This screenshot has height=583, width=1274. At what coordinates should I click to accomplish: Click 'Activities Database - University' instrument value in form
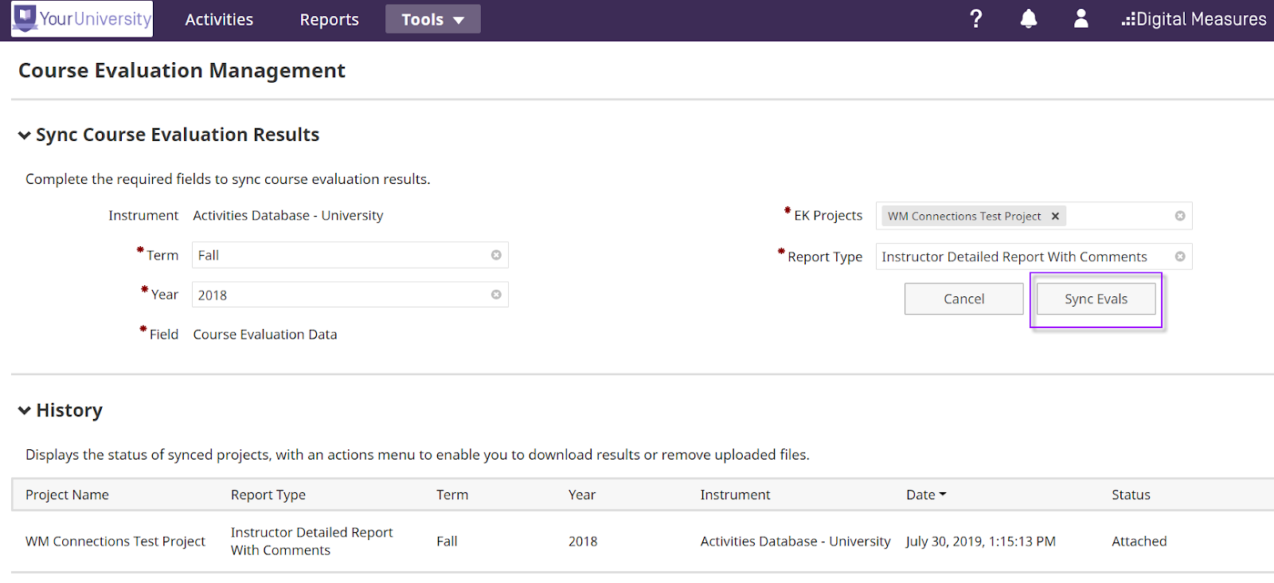click(x=288, y=215)
